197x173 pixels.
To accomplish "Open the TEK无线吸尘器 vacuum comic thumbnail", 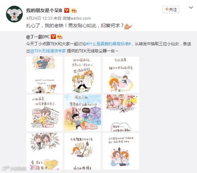I will [82, 151].
